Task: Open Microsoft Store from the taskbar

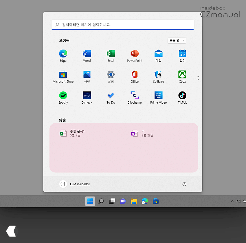Action: point(156,201)
